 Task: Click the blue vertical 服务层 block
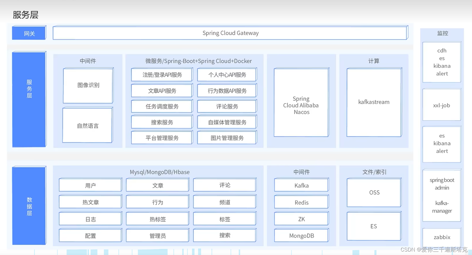[29, 100]
